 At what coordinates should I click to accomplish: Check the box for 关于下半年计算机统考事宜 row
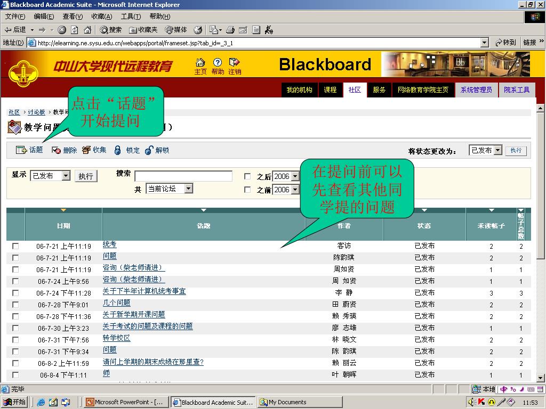click(15, 293)
